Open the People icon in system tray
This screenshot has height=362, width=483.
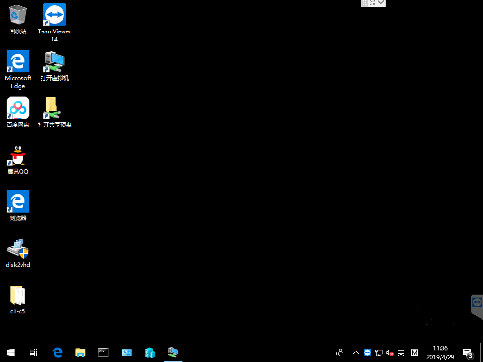pyautogui.click(x=339, y=352)
